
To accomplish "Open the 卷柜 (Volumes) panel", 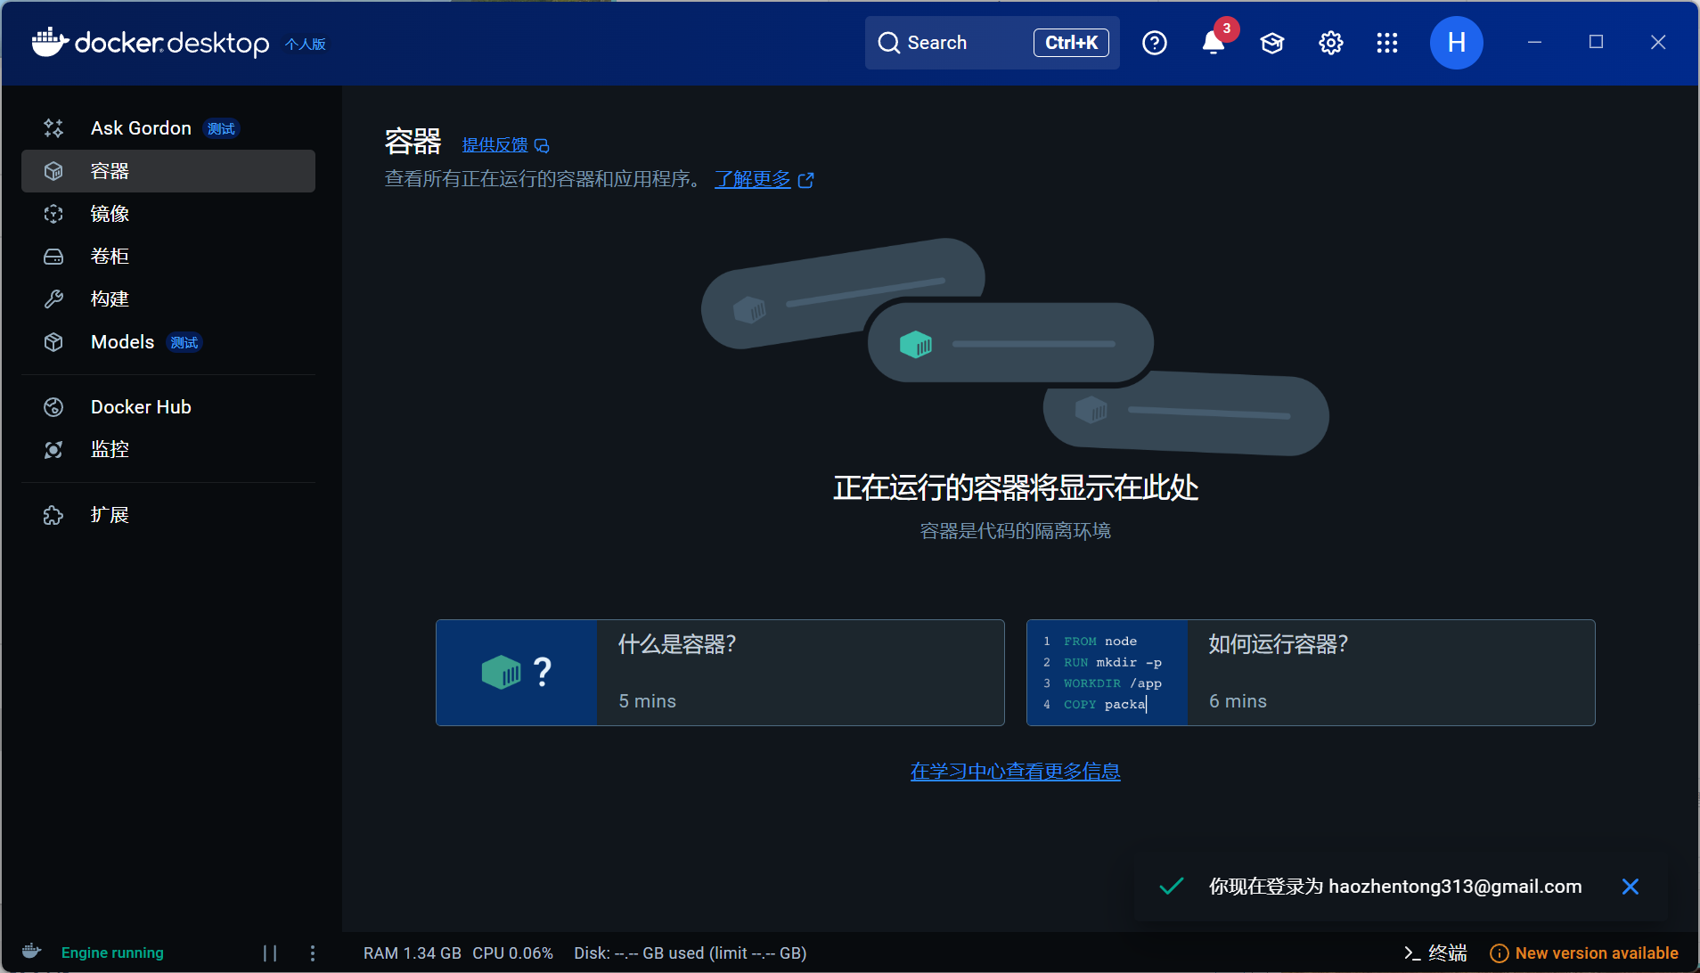I will click(x=109, y=256).
